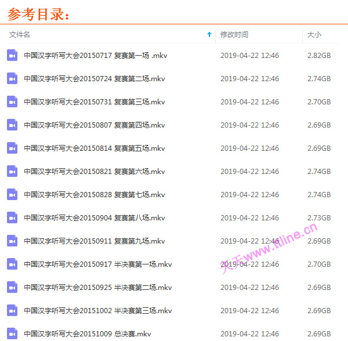Toggle sort order arrow in 文件名 column
Screen dimensions: 348x341
(209, 35)
